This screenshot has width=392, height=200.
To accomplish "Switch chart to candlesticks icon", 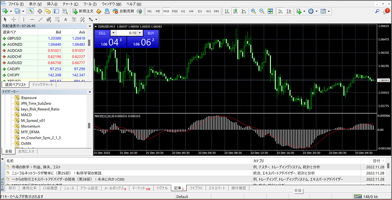I will point(235,11).
